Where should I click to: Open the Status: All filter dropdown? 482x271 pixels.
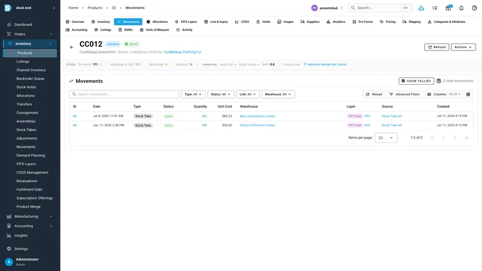pos(220,94)
